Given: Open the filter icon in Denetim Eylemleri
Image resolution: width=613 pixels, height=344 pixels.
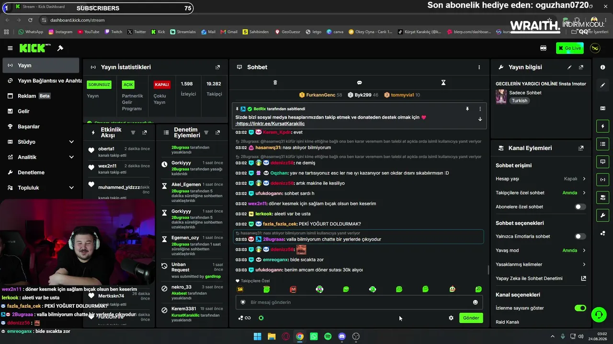Looking at the screenshot, I should (x=206, y=132).
